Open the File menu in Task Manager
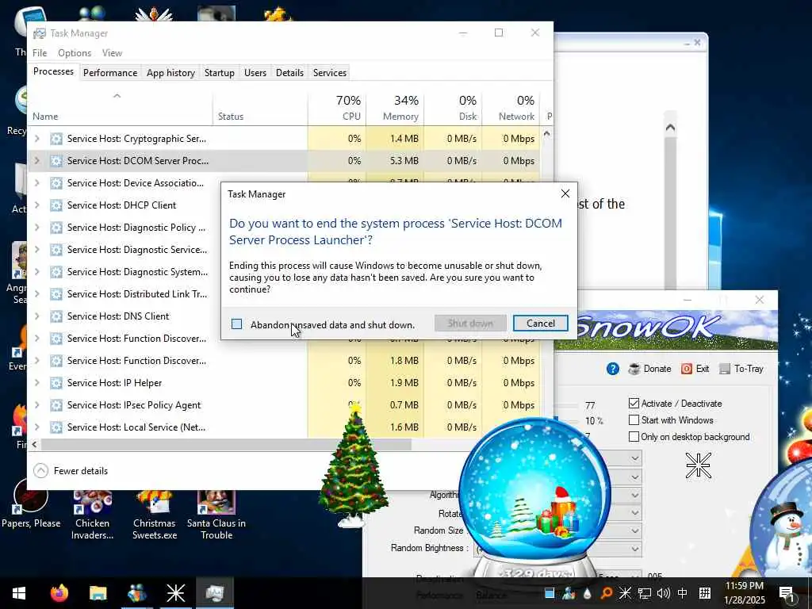This screenshot has width=812, height=609. pyautogui.click(x=40, y=53)
